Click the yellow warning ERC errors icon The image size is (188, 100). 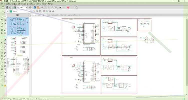coord(5,86)
